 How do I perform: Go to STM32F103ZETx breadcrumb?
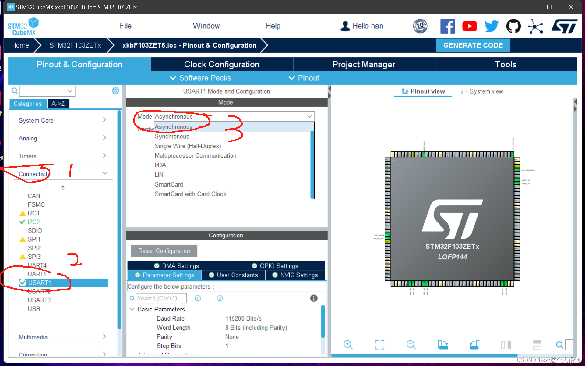coord(75,45)
